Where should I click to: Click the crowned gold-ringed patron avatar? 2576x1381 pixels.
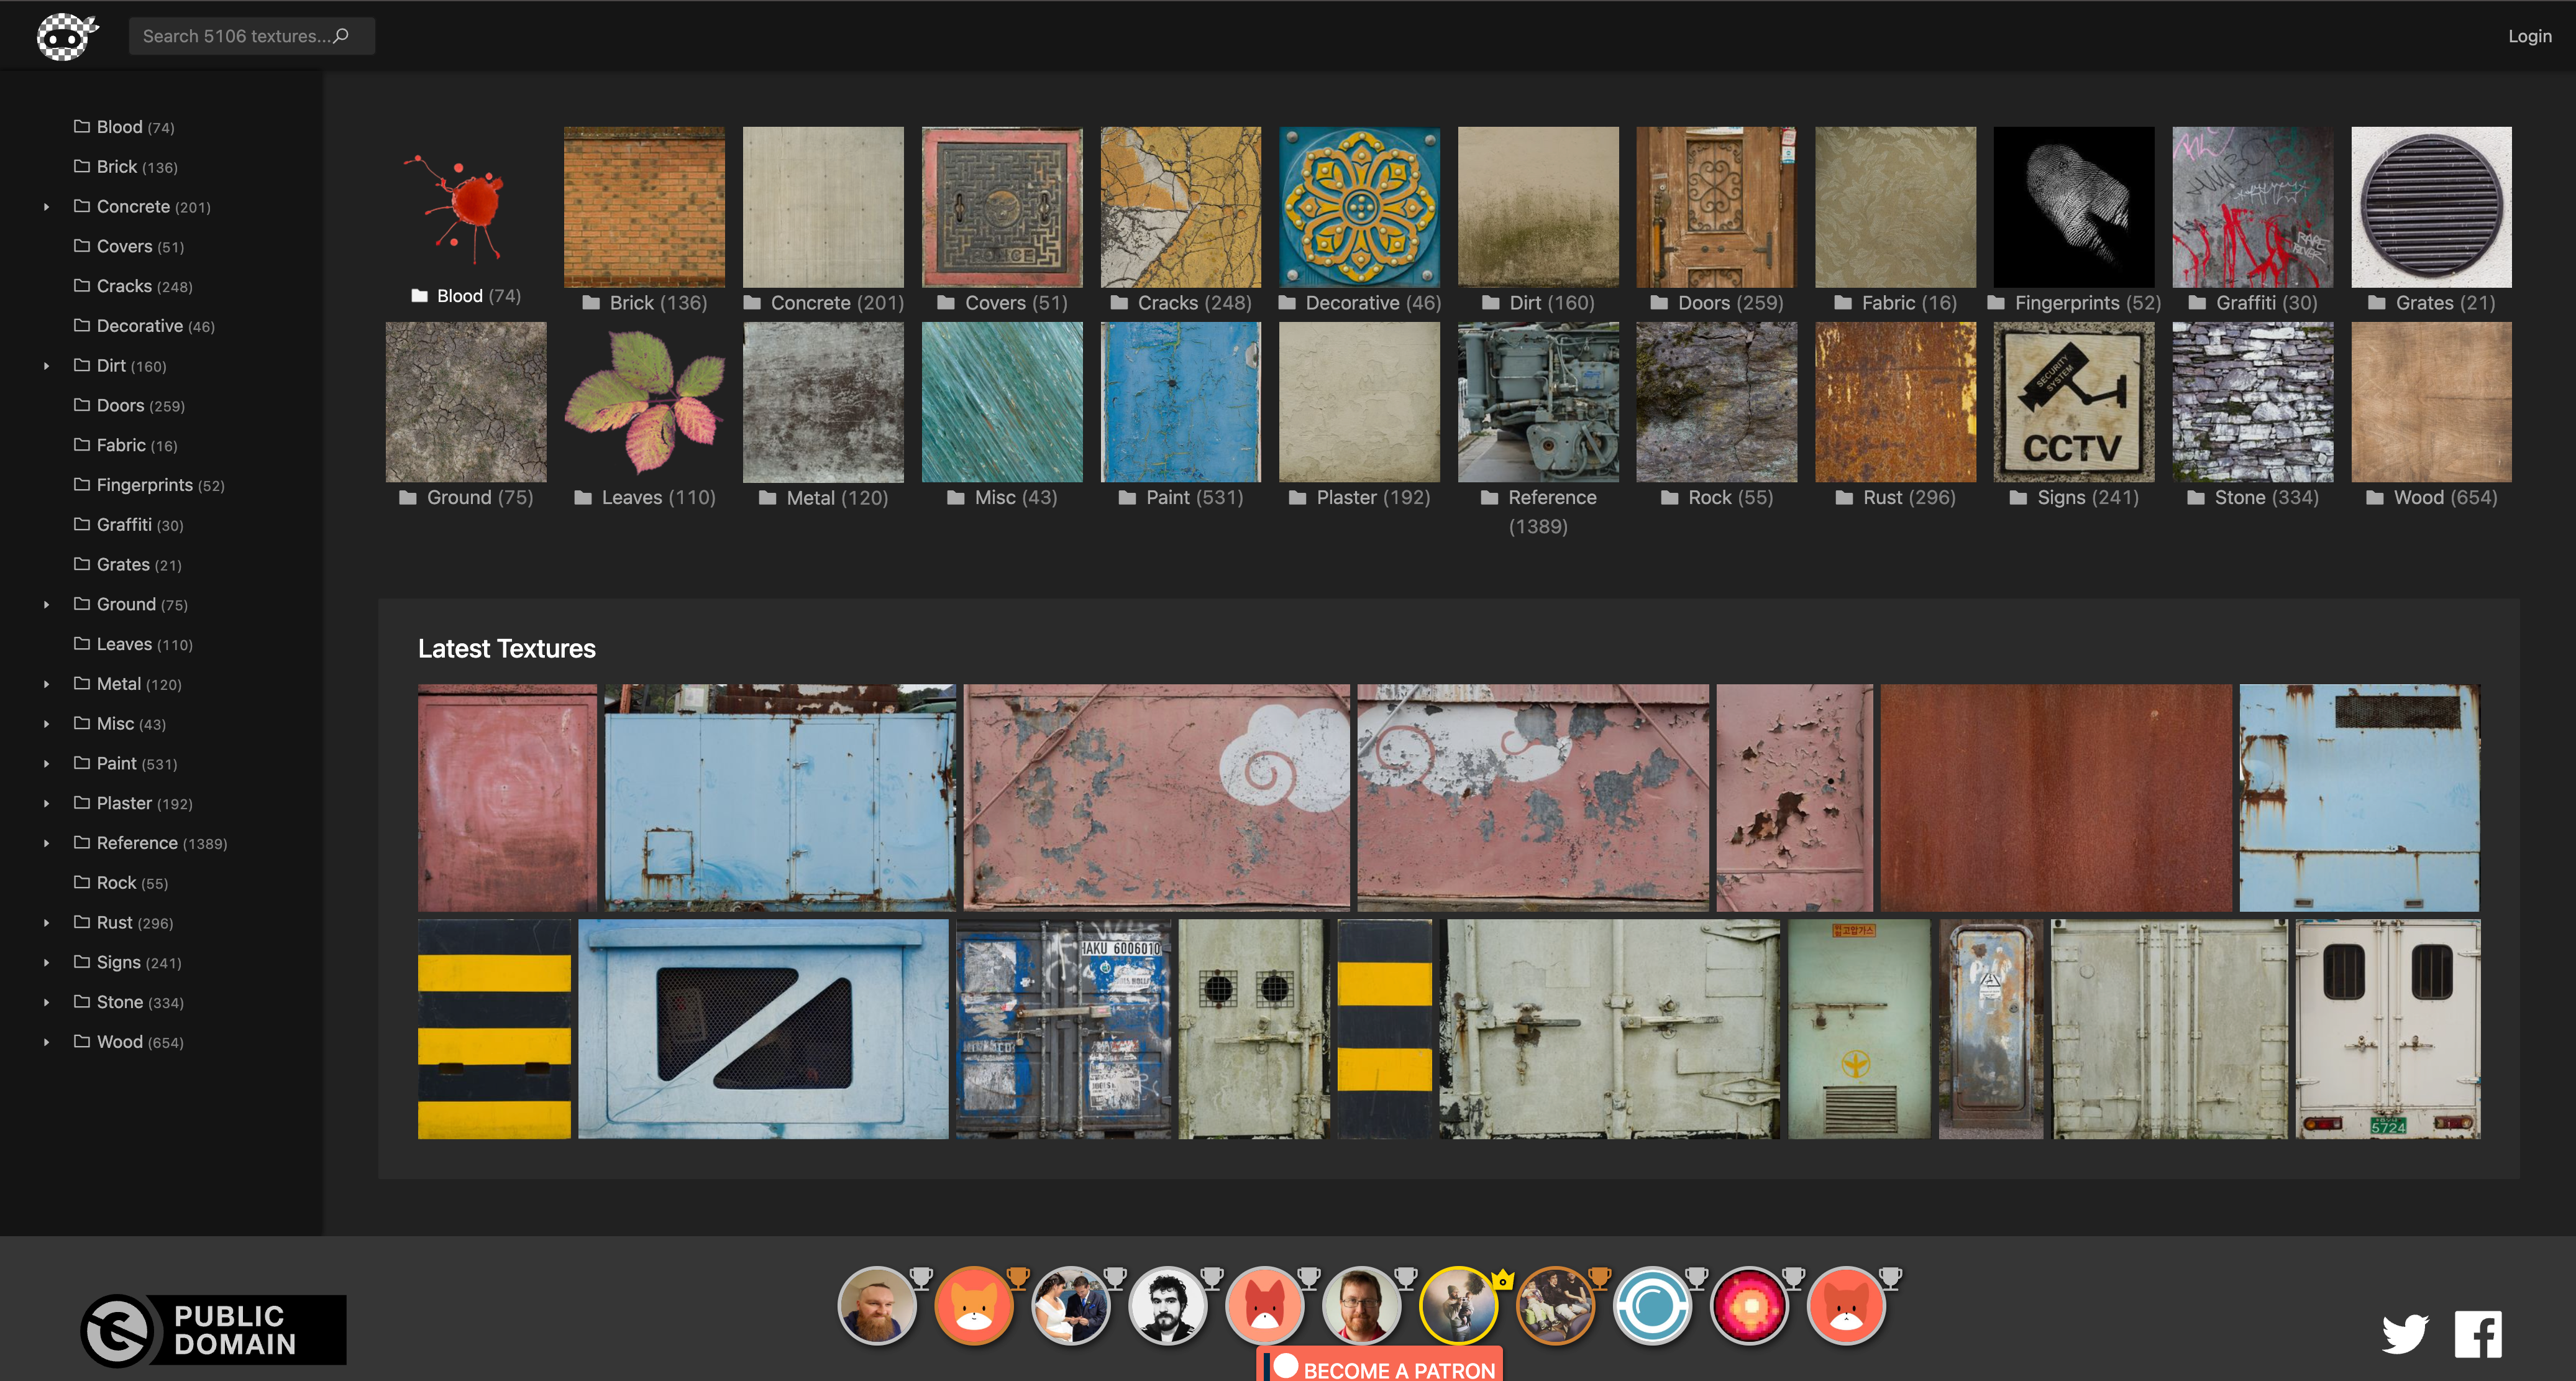pos(1458,1306)
